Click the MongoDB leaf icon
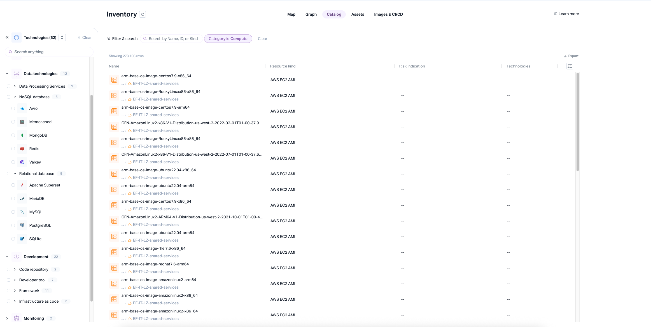 [22, 135]
